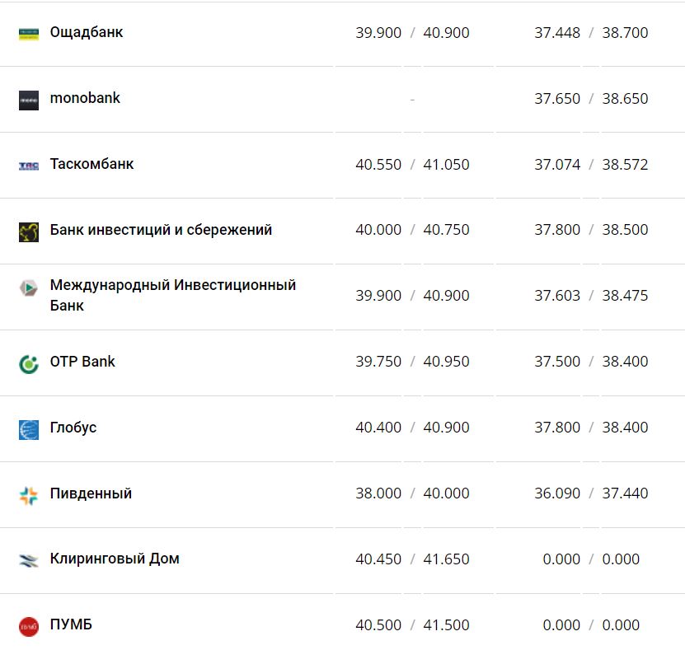This screenshot has width=685, height=650.
Task: Select the Пивденный bank name
Action: pos(91,493)
